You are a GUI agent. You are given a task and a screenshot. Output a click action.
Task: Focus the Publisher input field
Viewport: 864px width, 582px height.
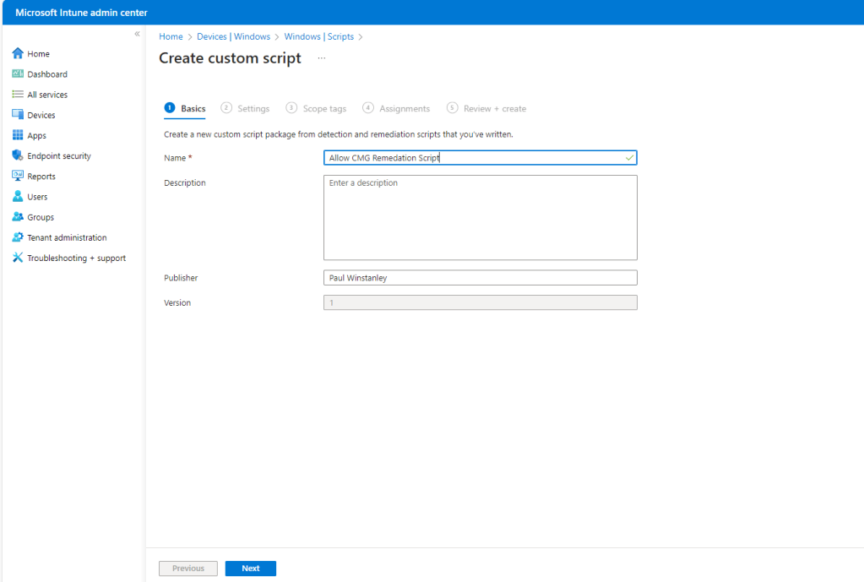point(480,278)
